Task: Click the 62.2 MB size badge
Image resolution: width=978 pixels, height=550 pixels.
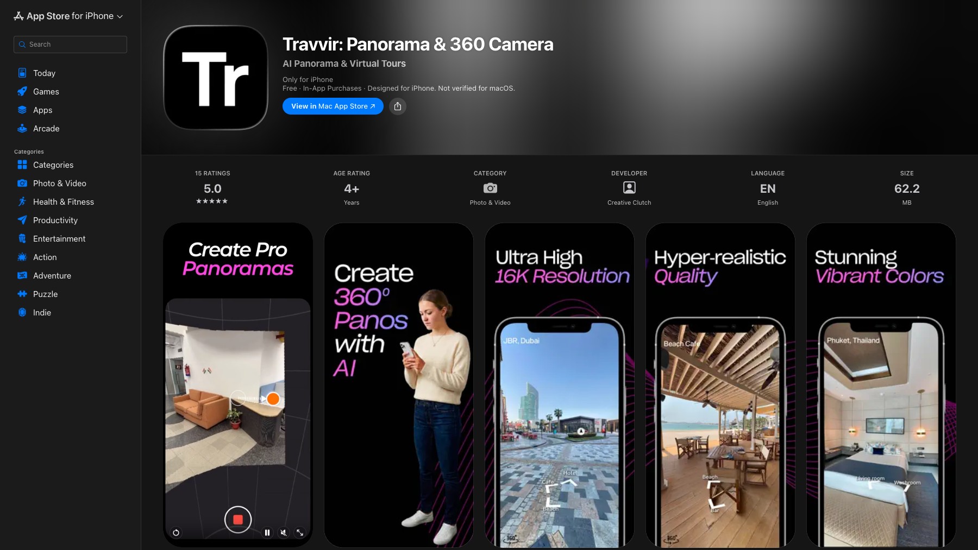Action: [907, 188]
